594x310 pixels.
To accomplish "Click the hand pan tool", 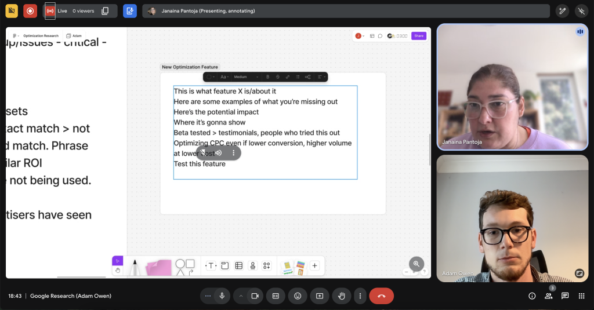I will pos(117,271).
